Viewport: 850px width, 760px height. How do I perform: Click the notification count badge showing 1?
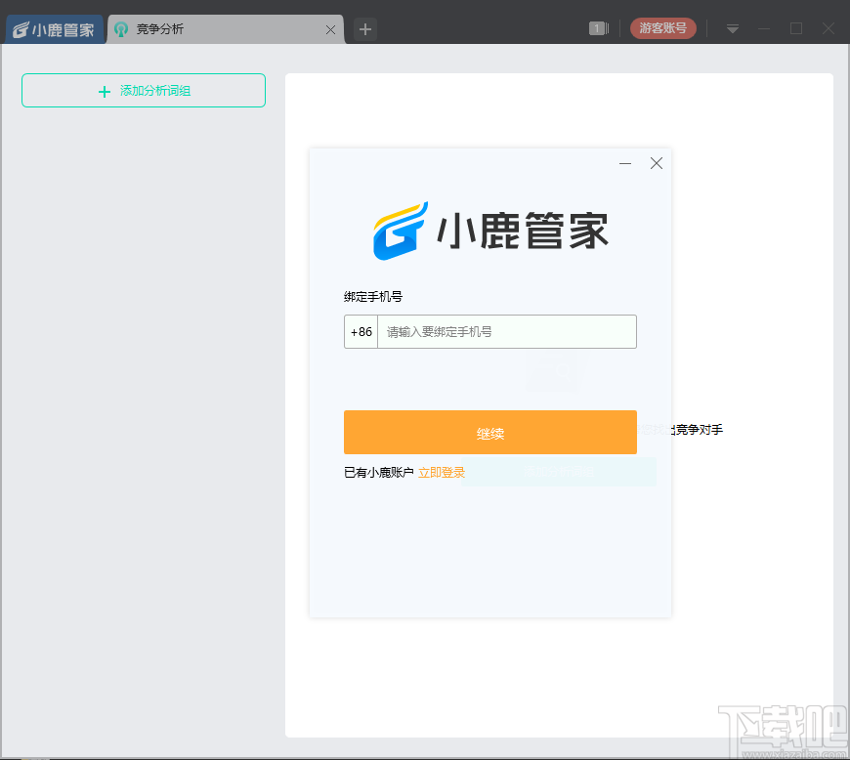click(x=595, y=28)
